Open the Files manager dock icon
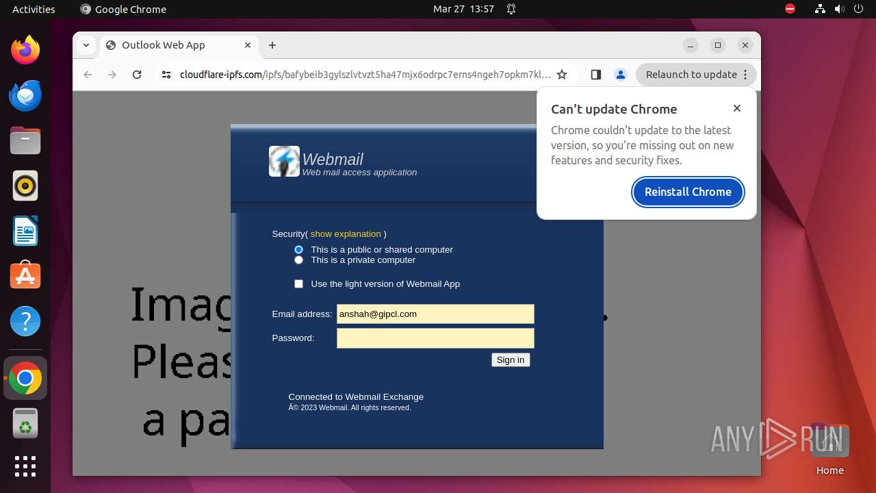 25,140
